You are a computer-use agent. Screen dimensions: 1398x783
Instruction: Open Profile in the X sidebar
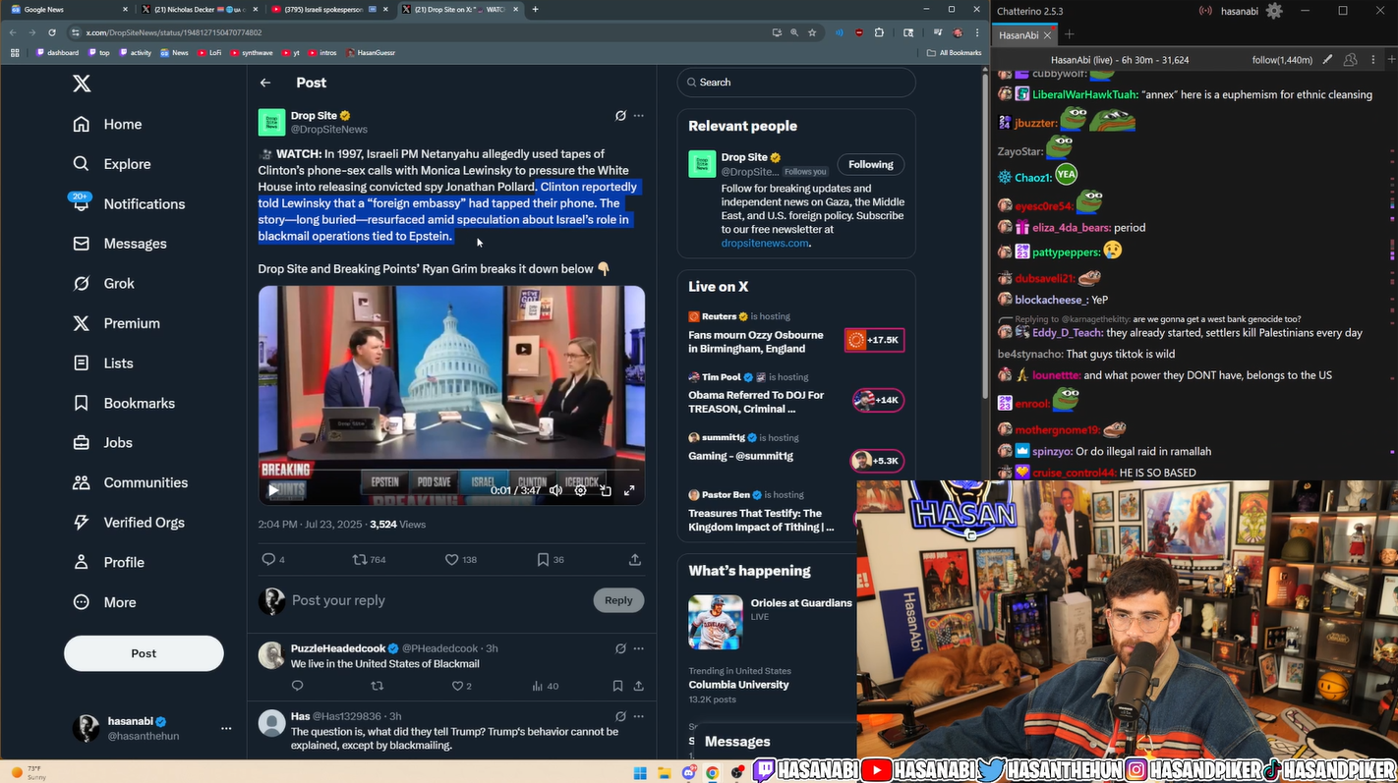coord(108,562)
